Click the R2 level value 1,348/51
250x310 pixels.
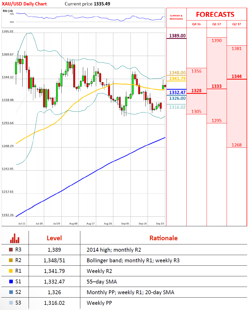pyautogui.click(x=54, y=260)
